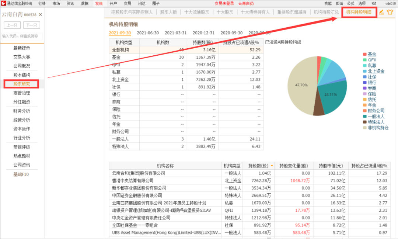
Task: Click the 特殊法人 legend color swatch
Action: point(365,122)
